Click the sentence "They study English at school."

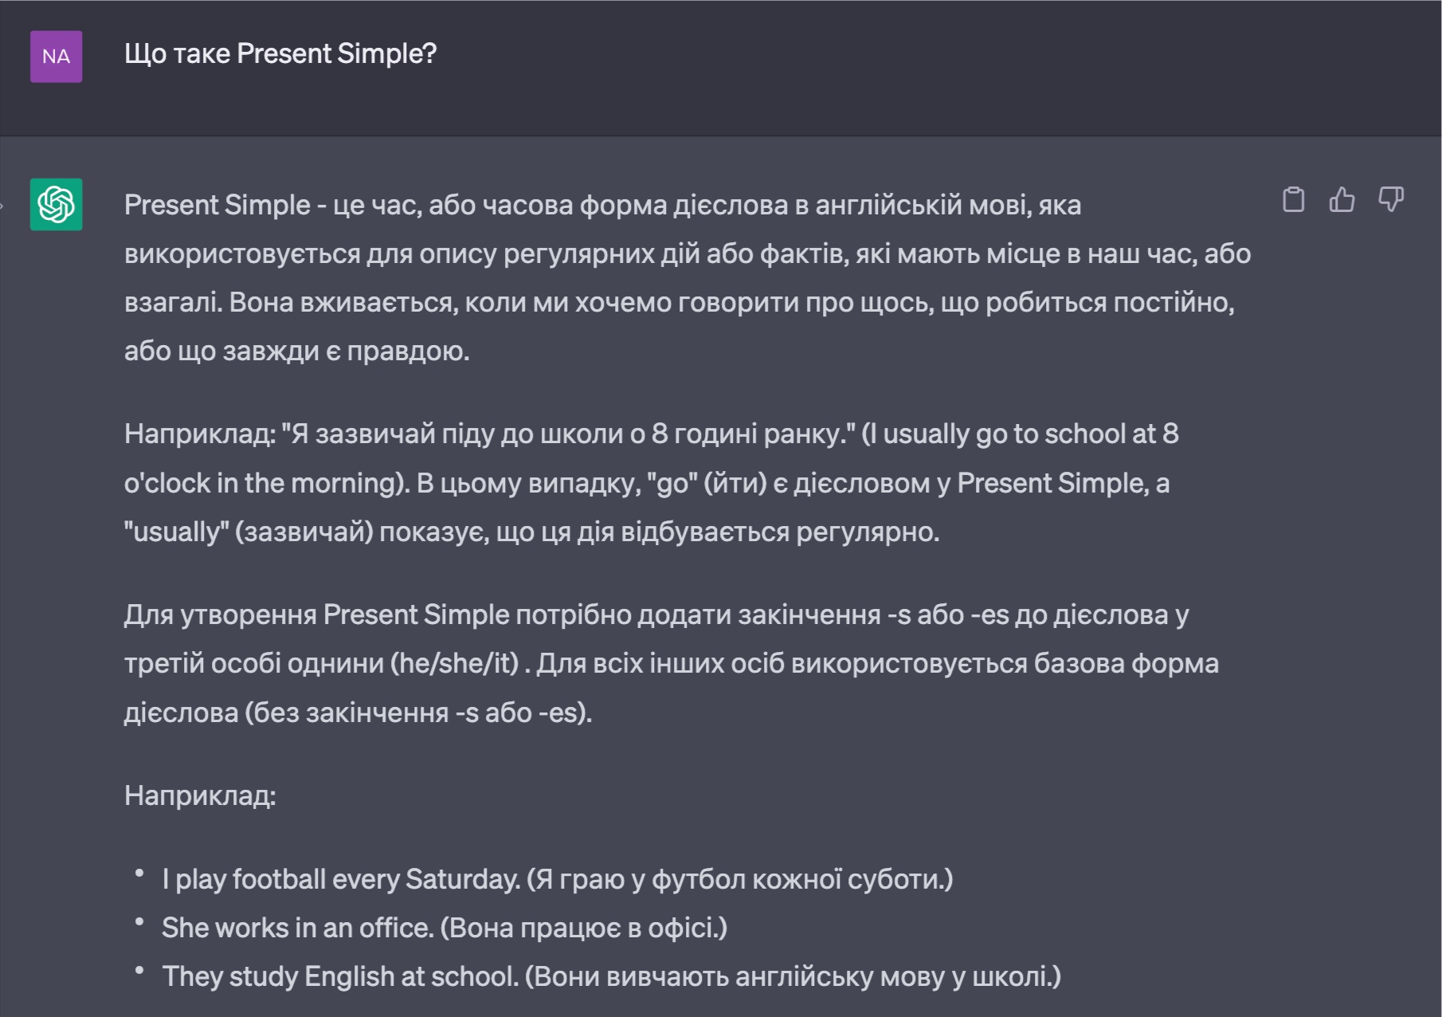click(340, 976)
